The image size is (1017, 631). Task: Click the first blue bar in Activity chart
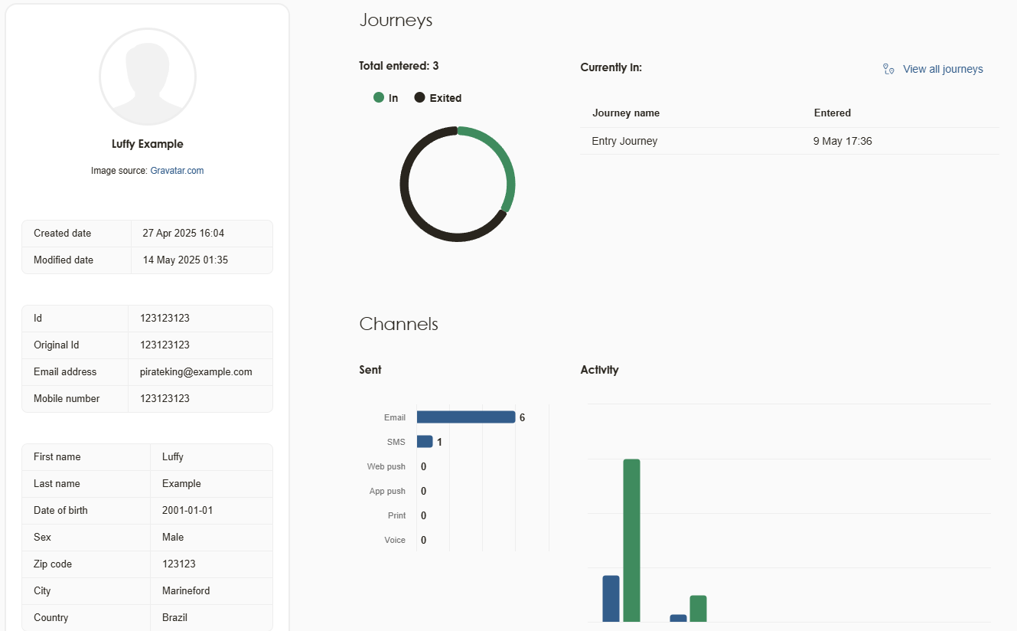[x=611, y=599]
